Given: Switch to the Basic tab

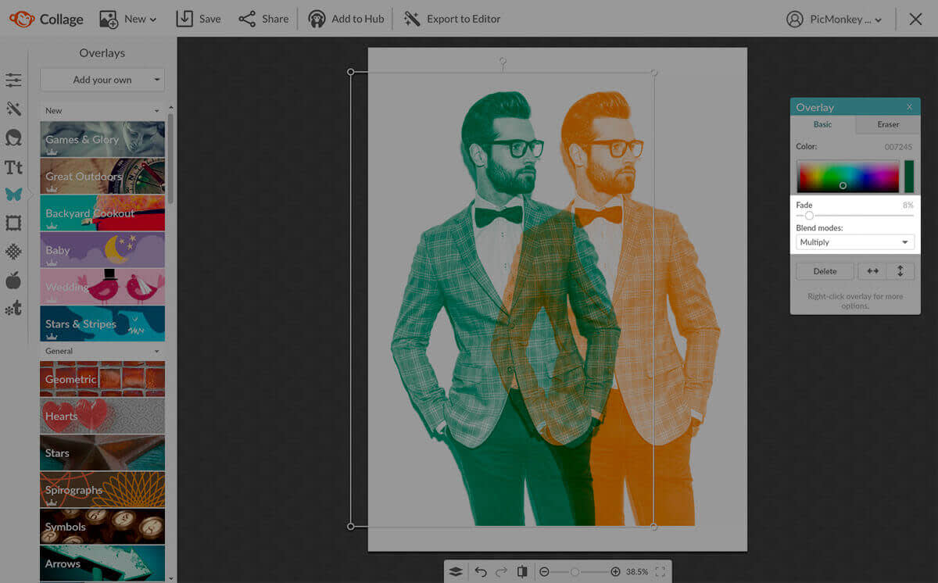Looking at the screenshot, I should pyautogui.click(x=823, y=124).
